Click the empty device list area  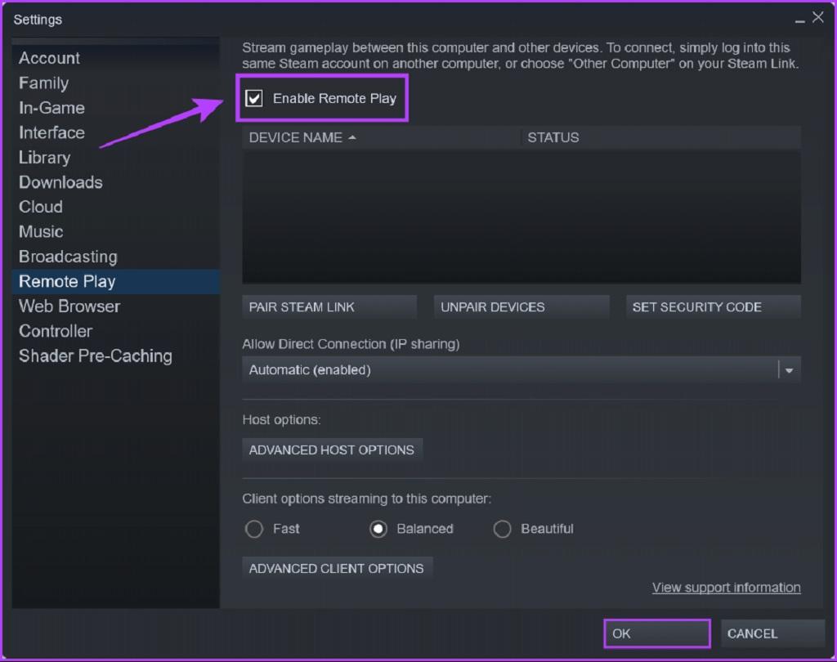(521, 217)
